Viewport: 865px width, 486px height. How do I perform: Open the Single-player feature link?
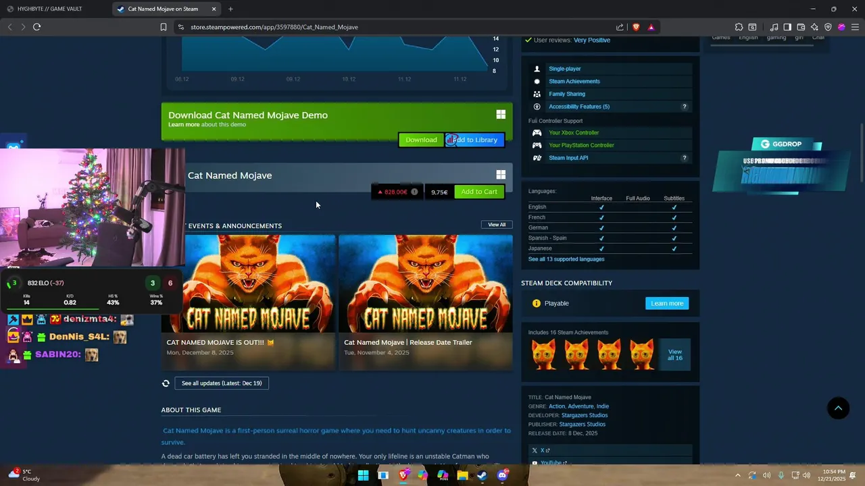pos(565,69)
